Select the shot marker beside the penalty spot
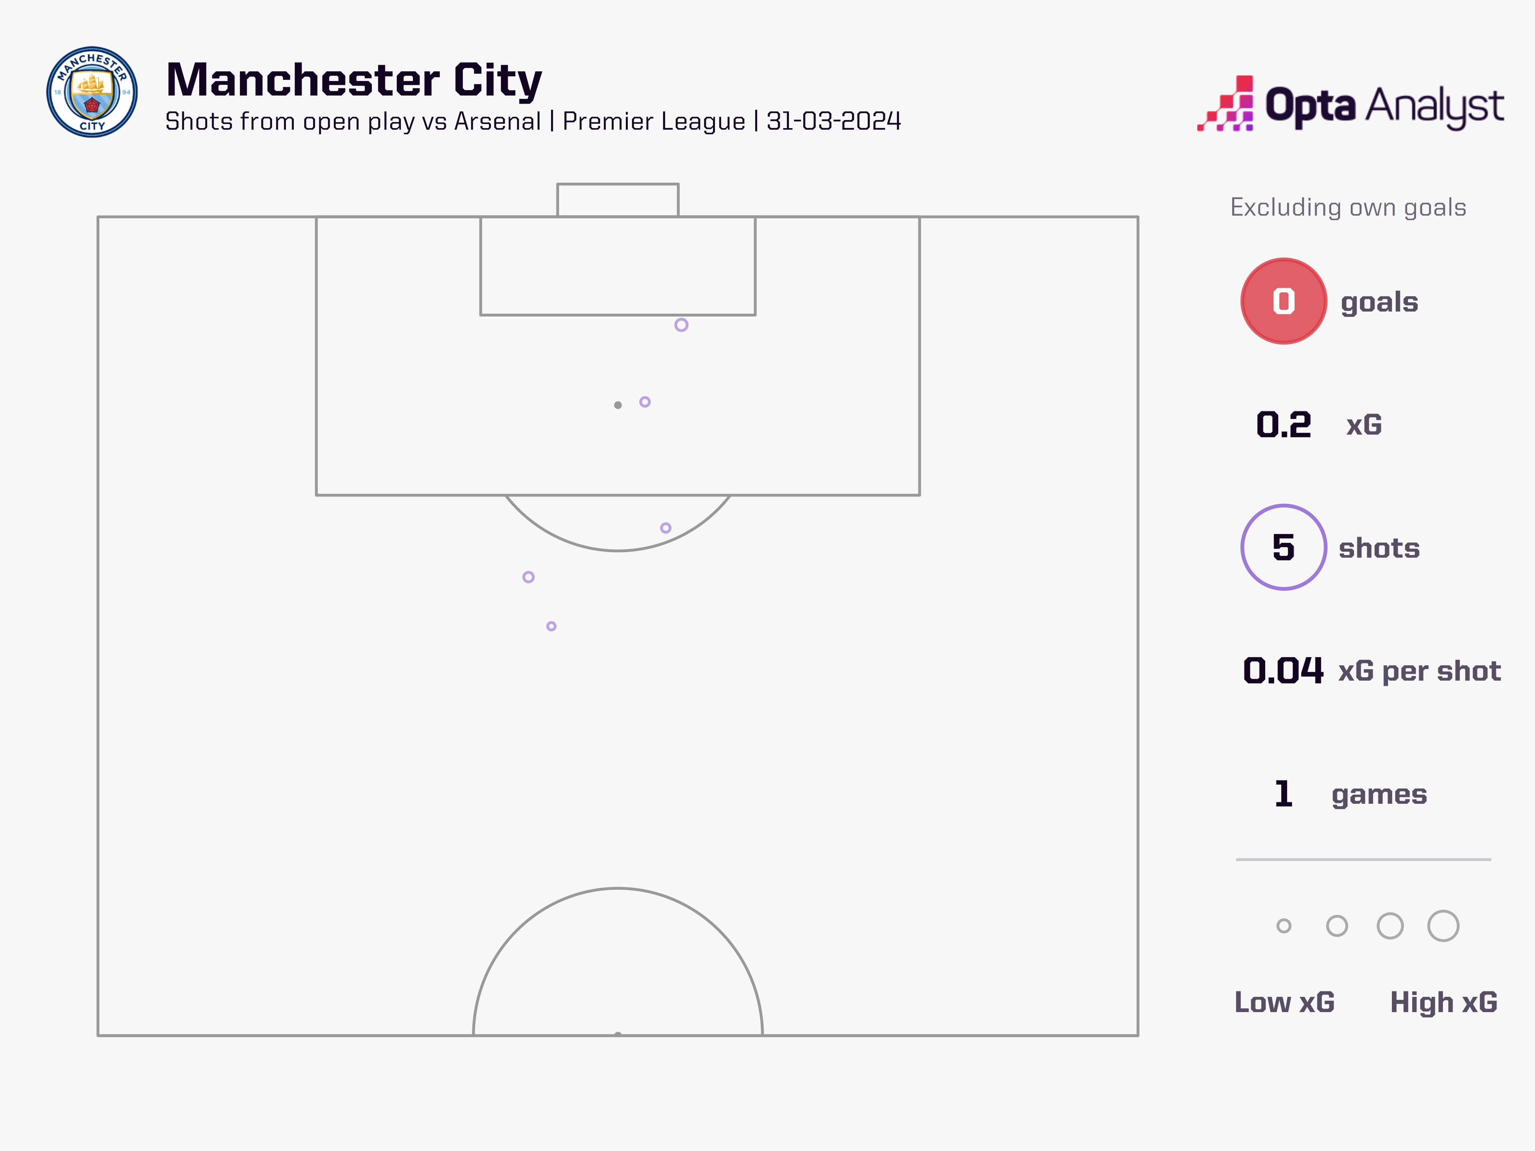This screenshot has width=1535, height=1151. coord(645,402)
